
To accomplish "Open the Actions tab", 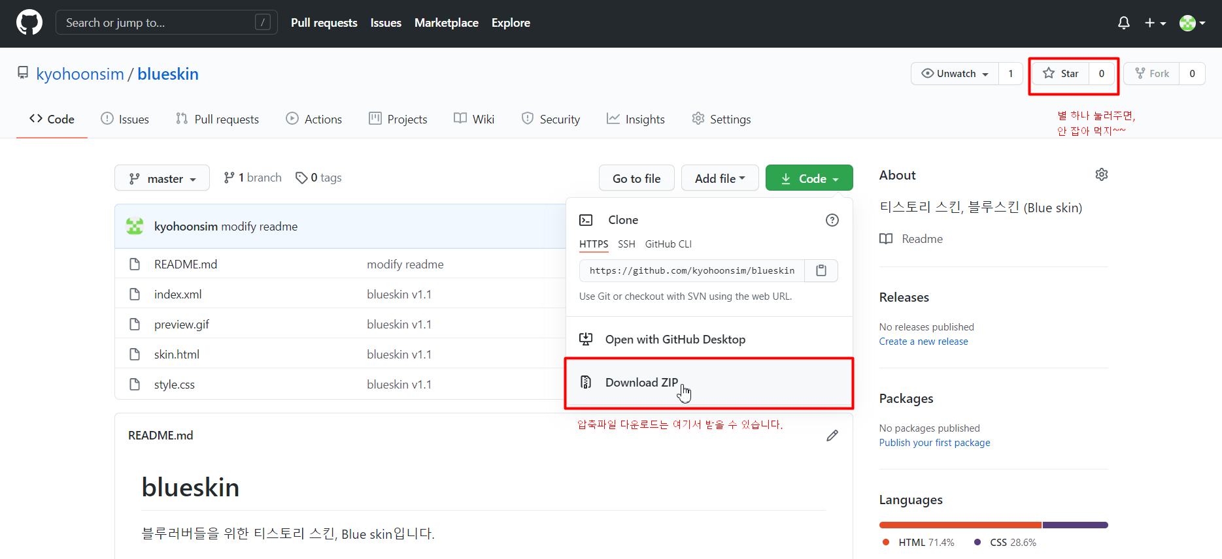I will click(314, 119).
